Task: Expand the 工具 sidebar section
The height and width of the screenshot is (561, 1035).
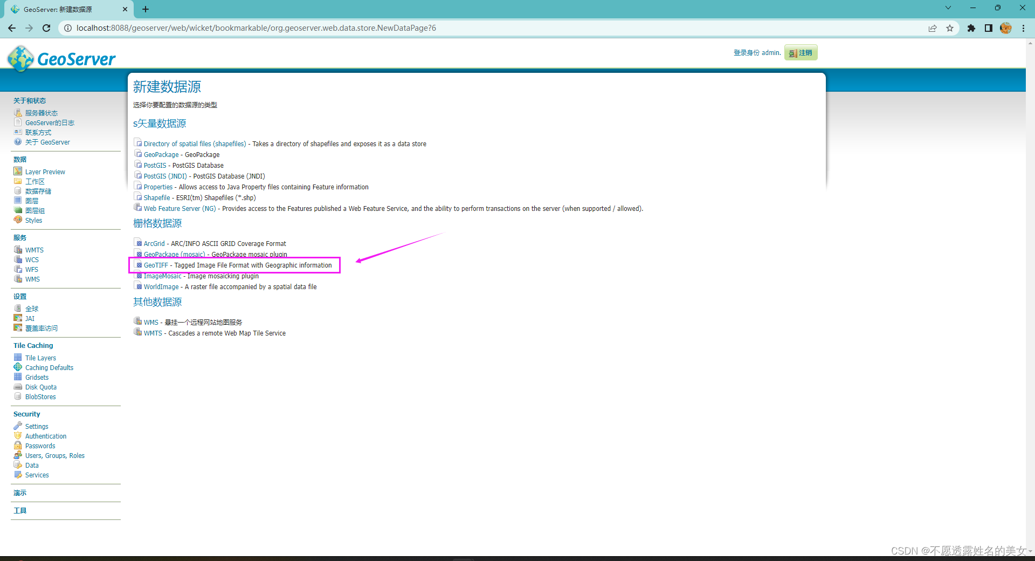Action: coord(20,511)
